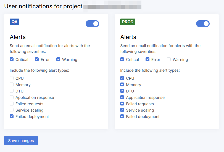This screenshot has width=224, height=152.
Task: Enable Memory alert type for QA
Action: click(x=12, y=85)
